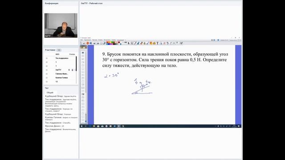
Task: Open the Вставка menu in whiteboard app
Action: pyautogui.click(x=100, y=40)
